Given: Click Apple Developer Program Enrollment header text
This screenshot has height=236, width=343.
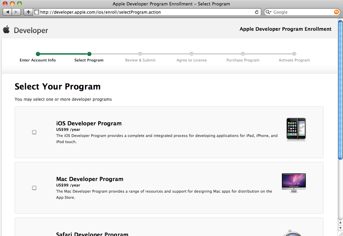Looking at the screenshot, I should point(285,29).
